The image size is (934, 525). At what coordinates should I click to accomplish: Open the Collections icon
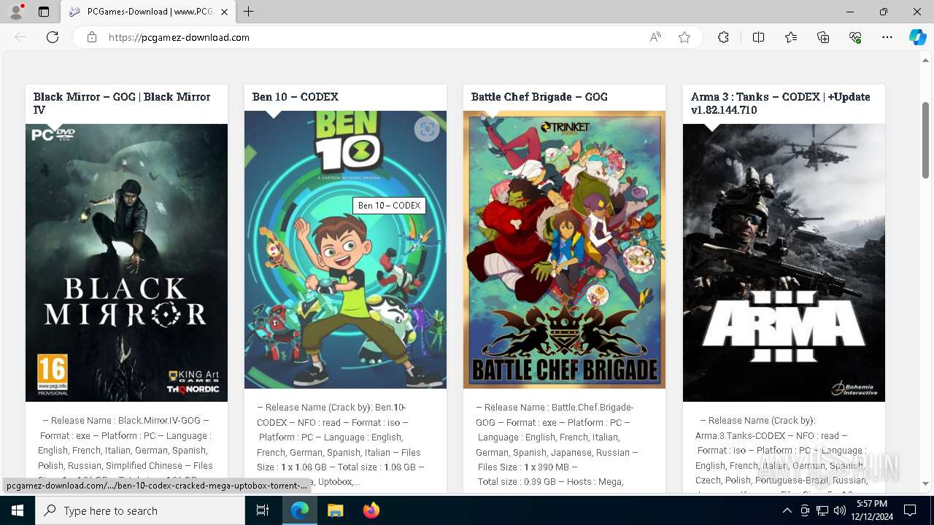click(823, 37)
